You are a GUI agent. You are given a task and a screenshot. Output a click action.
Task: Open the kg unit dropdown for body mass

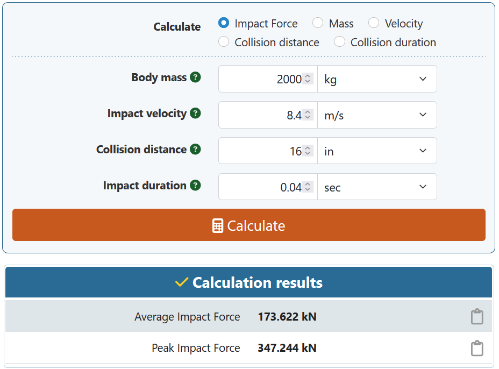coord(376,79)
